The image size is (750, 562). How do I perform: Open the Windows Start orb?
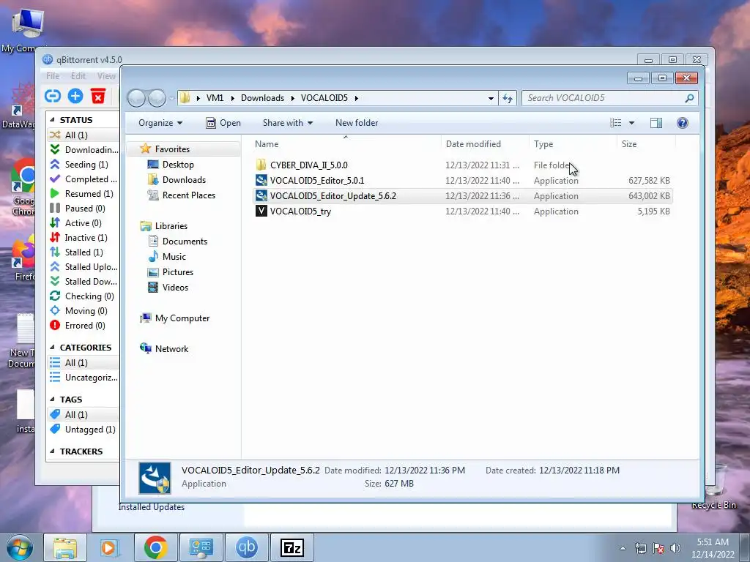(x=20, y=547)
